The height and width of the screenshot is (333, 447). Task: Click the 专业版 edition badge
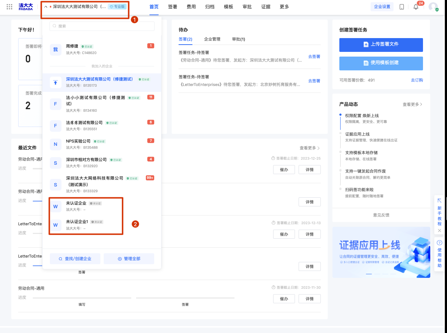pyautogui.click(x=117, y=7)
